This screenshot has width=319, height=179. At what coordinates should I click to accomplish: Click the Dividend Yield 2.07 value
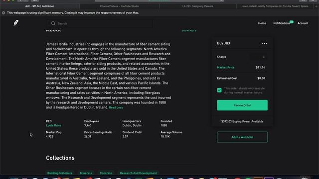(125, 137)
